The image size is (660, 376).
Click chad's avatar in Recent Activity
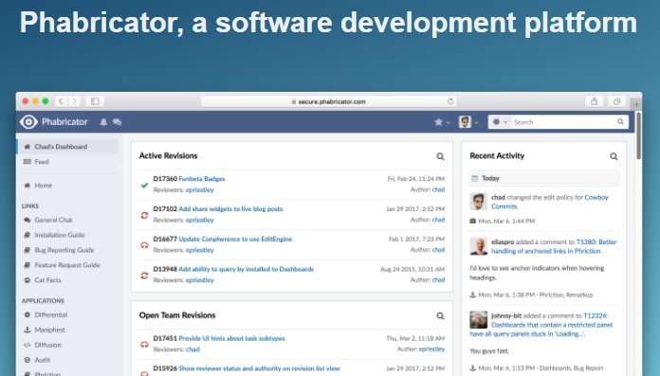click(479, 202)
